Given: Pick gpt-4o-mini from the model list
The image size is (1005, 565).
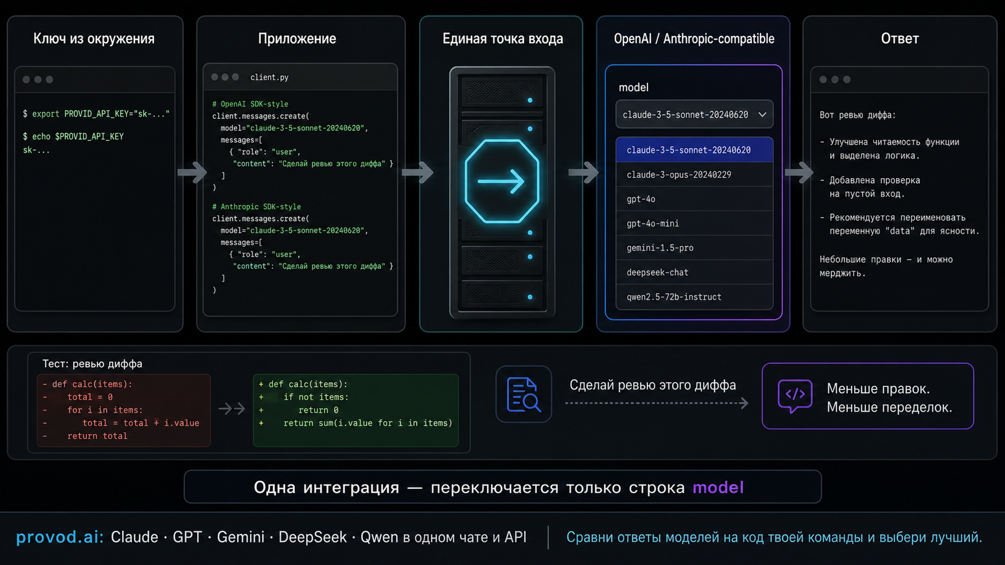Looking at the screenshot, I should pos(694,223).
